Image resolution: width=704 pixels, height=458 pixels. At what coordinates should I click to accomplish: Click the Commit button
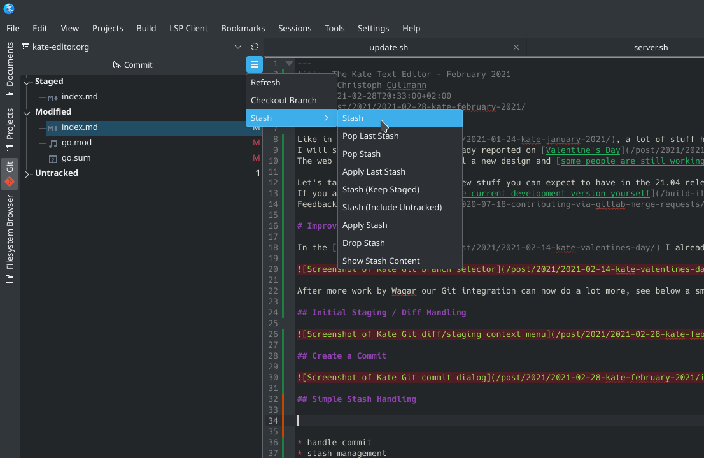pos(132,65)
